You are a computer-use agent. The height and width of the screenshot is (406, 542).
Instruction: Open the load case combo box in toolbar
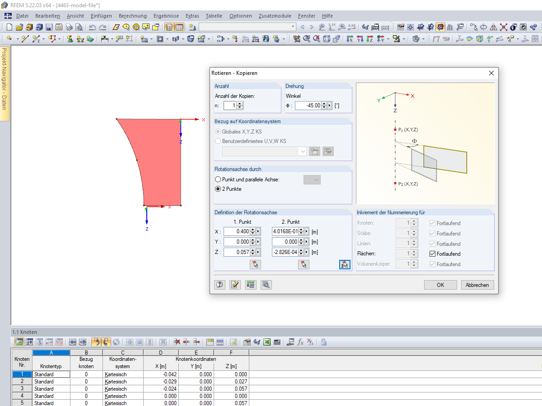coord(248,27)
